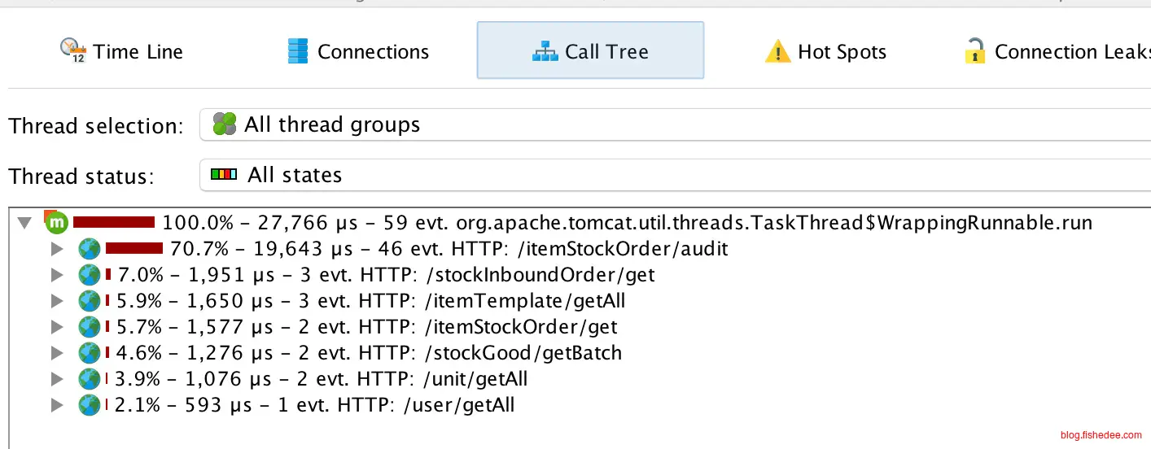The height and width of the screenshot is (449, 1151).
Task: Click the Time Line clock icon
Action: coord(72,51)
